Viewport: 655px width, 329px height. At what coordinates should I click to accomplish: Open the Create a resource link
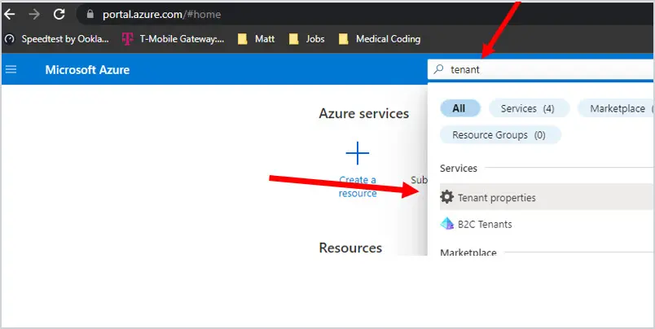358,186
